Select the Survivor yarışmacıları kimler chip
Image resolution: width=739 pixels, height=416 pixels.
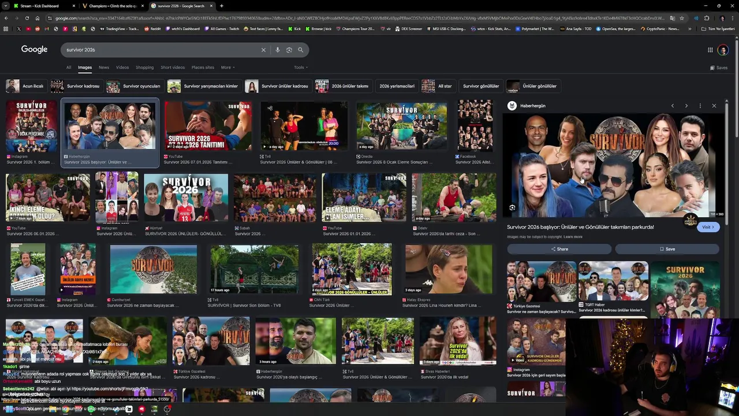pos(203,86)
